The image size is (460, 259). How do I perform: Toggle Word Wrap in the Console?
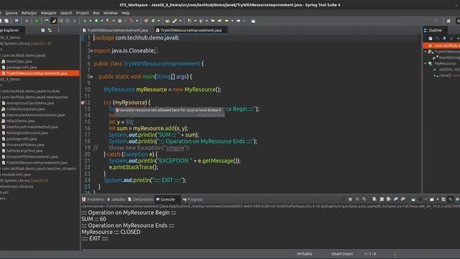tap(389, 199)
